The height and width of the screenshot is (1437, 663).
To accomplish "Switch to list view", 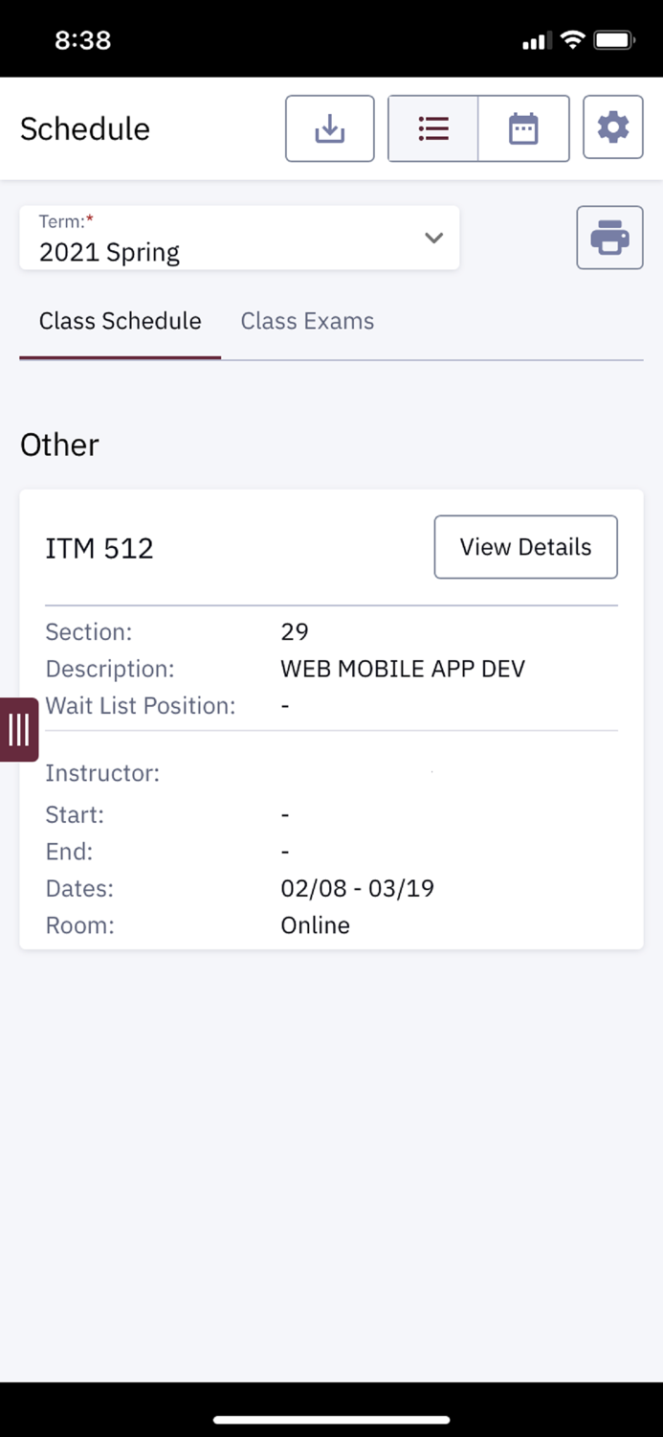I will click(x=432, y=128).
